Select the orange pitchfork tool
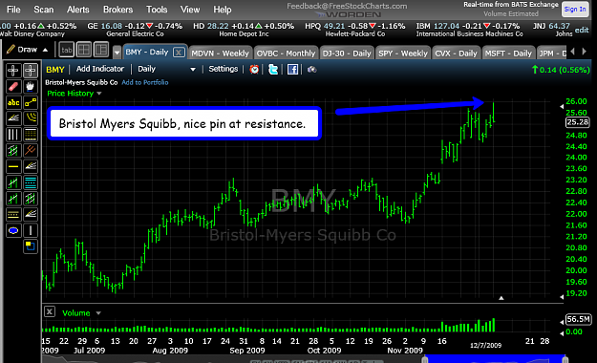This screenshot has width=597, height=363. [30, 151]
